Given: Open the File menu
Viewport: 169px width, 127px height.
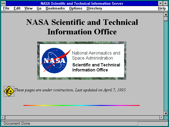Looking at the screenshot, I should (6, 8).
